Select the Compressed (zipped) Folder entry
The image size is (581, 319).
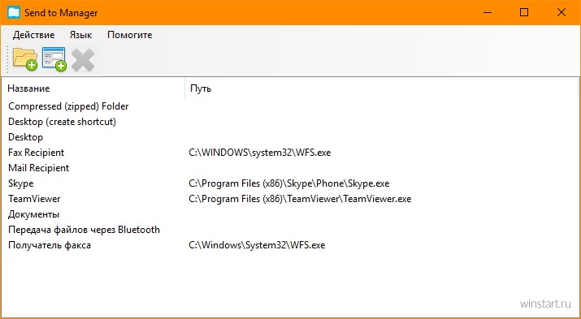click(68, 106)
